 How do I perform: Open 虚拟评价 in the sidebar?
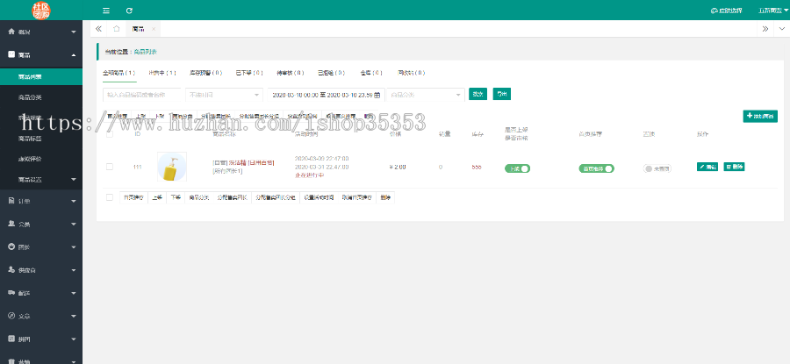pyautogui.click(x=40, y=159)
